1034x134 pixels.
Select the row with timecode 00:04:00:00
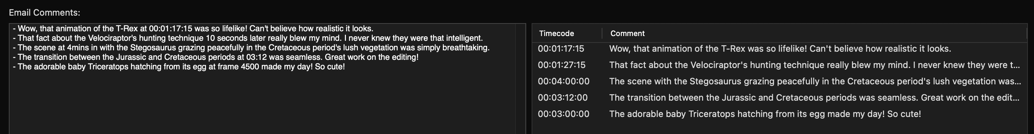coord(780,81)
